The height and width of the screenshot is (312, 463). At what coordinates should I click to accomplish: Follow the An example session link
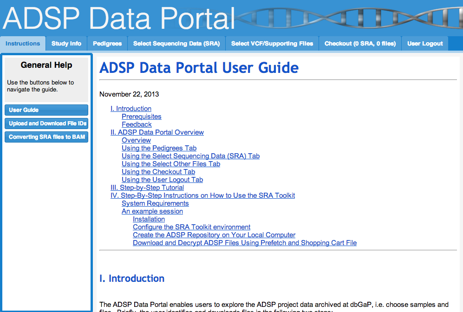152,211
